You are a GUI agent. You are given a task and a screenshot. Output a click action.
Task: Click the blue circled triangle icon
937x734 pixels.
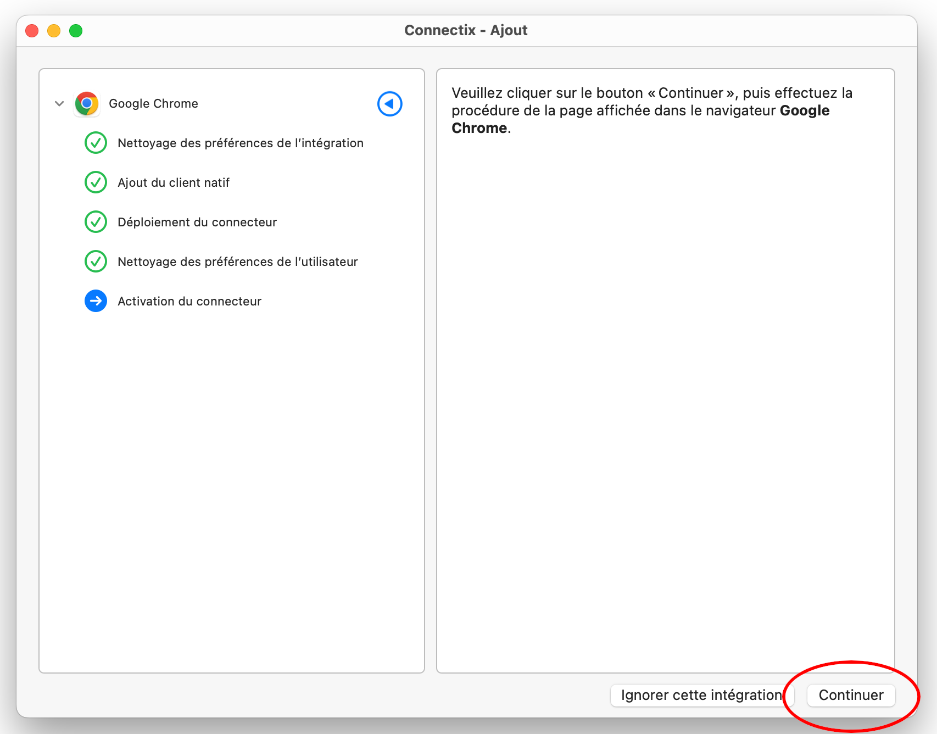[389, 103]
